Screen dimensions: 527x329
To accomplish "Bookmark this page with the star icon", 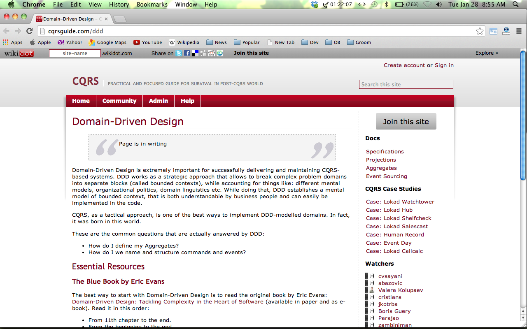I will [x=480, y=31].
